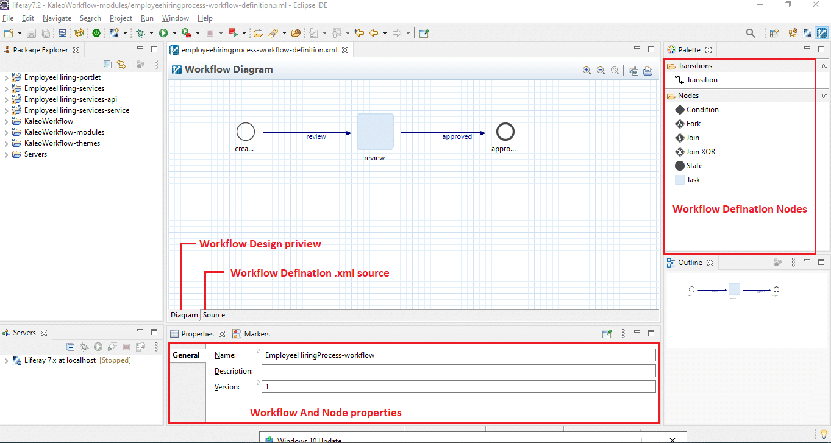Screen dimensions: 831x443
Task: Print the workflow diagram
Action: (647, 71)
